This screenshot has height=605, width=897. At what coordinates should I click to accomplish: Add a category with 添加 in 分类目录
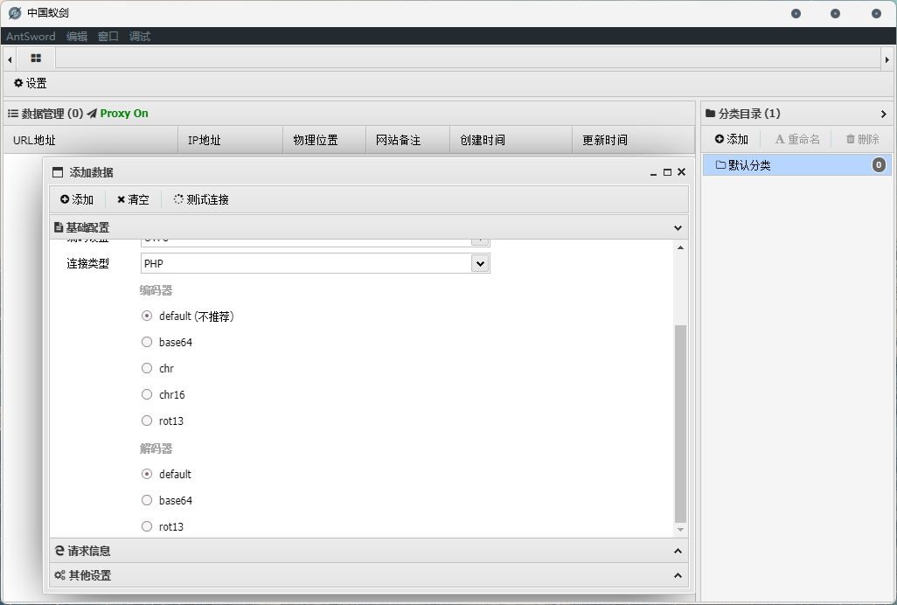732,139
